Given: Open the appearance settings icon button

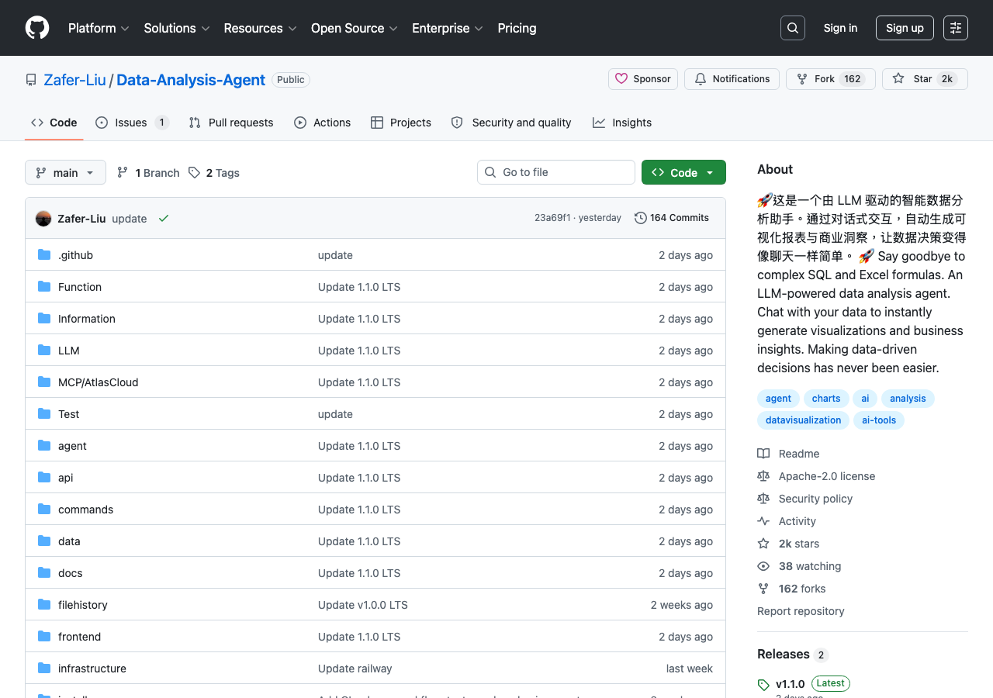Looking at the screenshot, I should click(956, 28).
